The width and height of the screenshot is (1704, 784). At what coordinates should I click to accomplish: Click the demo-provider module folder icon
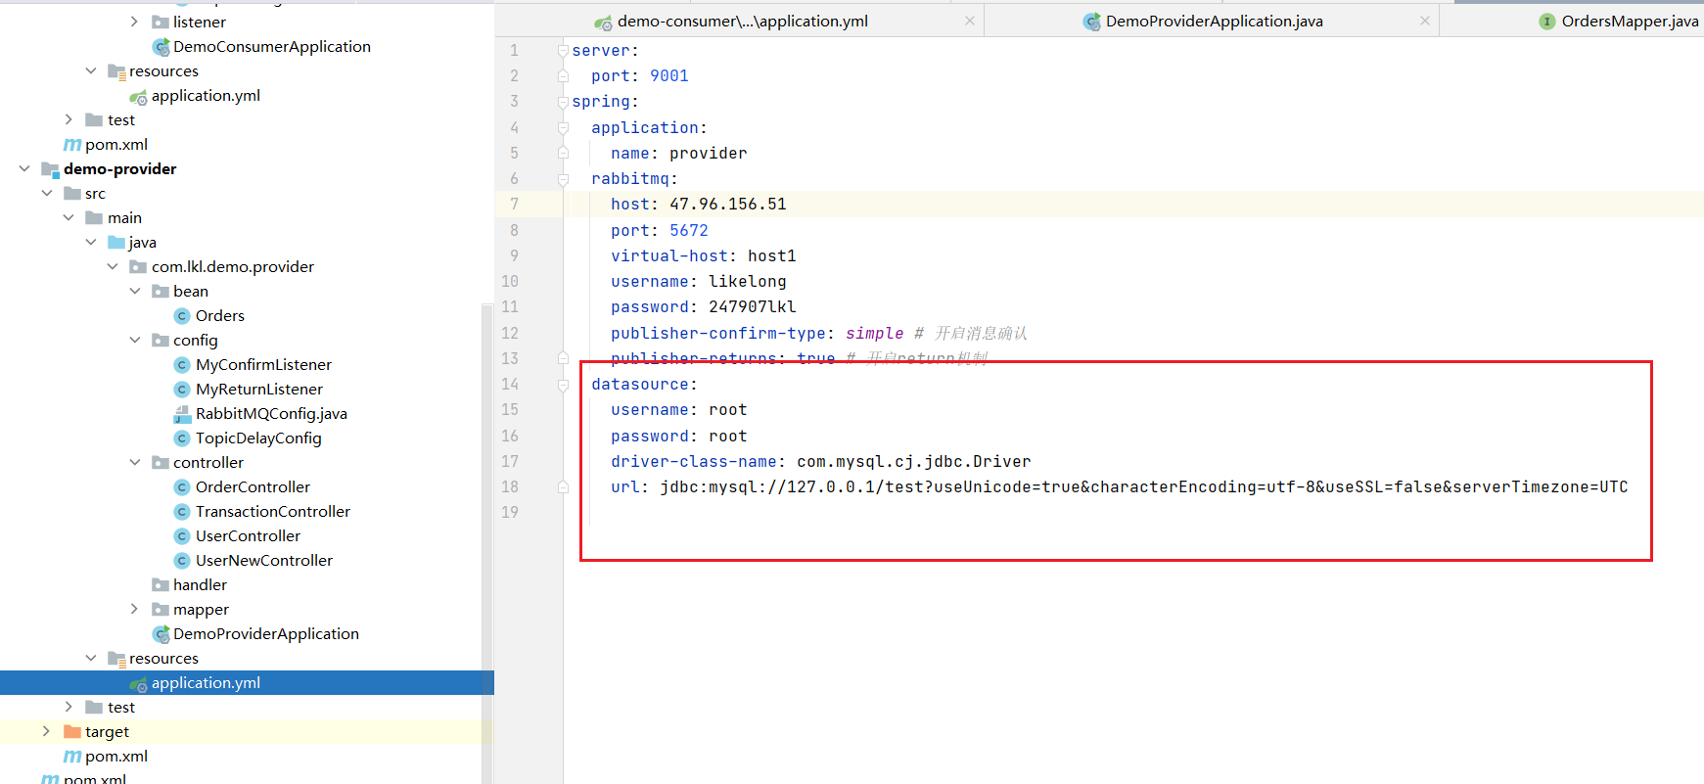coord(51,169)
